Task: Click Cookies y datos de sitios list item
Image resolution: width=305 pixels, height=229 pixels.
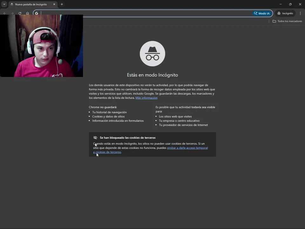Action: tap(108, 116)
